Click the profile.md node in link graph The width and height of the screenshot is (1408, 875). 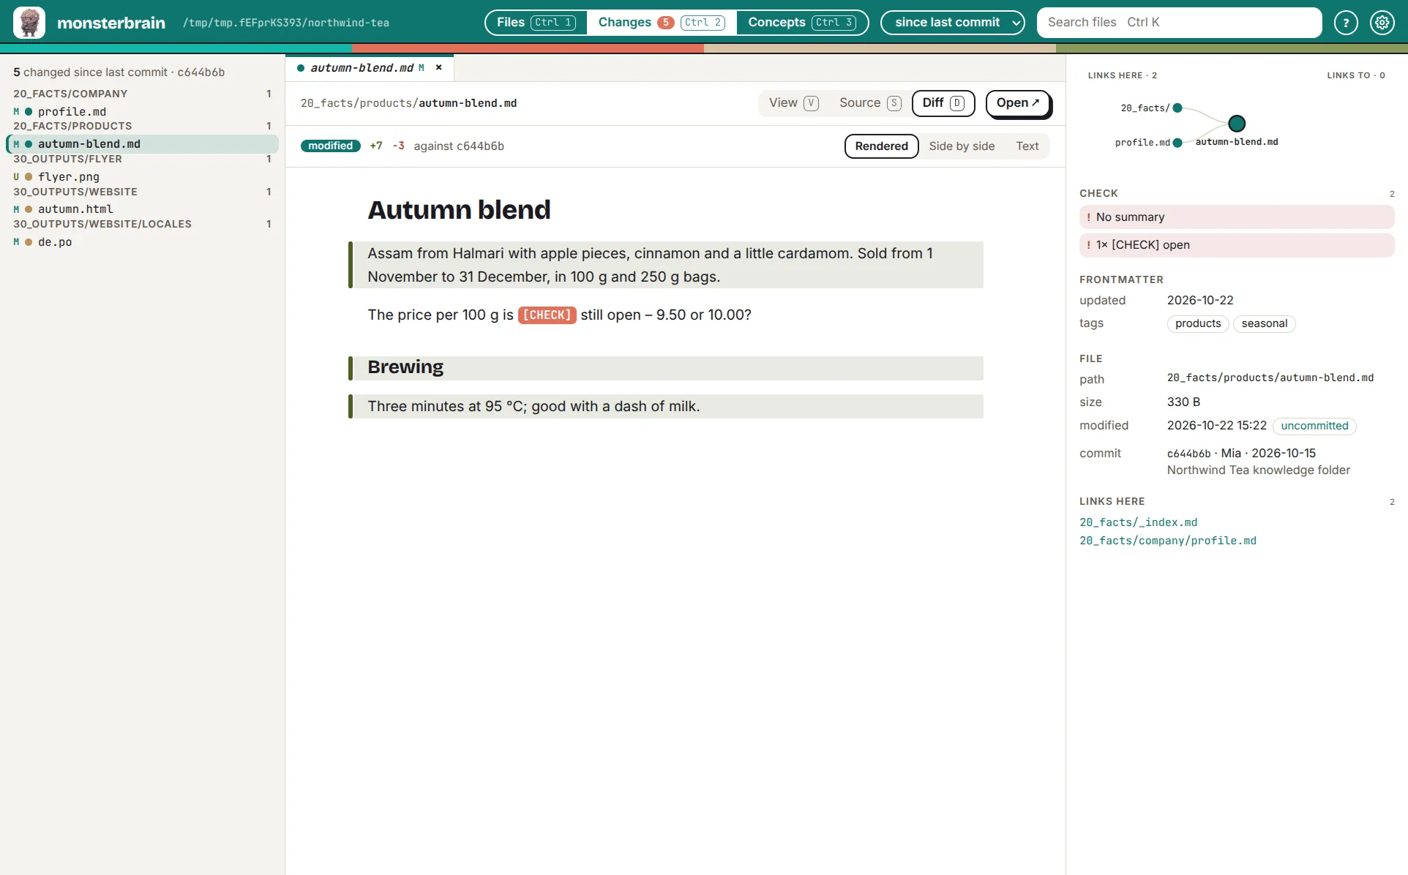click(1177, 143)
